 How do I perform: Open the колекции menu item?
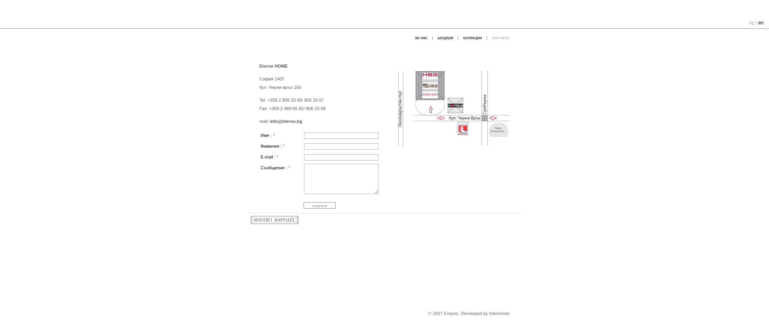click(472, 38)
